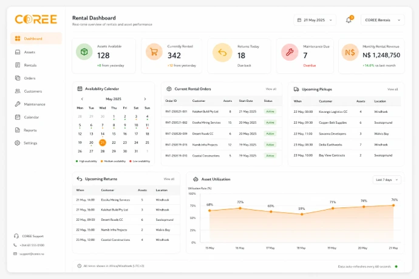This screenshot has height=279, width=419.
Task: Select date 14 in the calendar
Action: click(x=103, y=134)
